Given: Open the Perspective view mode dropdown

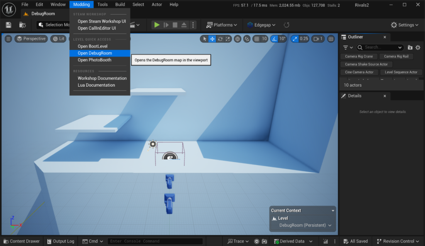Looking at the screenshot, I should pos(31,39).
